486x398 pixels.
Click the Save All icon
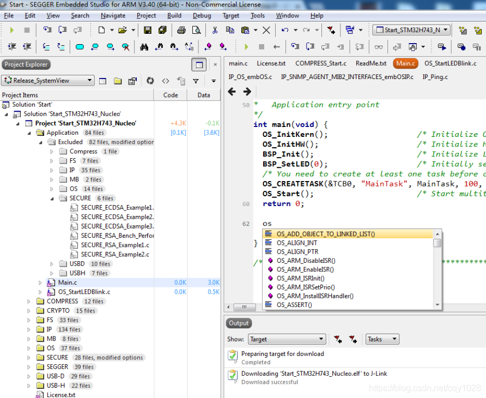click(x=162, y=30)
